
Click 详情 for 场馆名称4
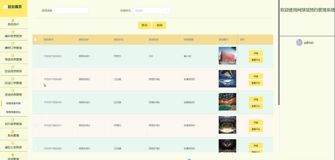pyautogui.click(x=256, y=123)
